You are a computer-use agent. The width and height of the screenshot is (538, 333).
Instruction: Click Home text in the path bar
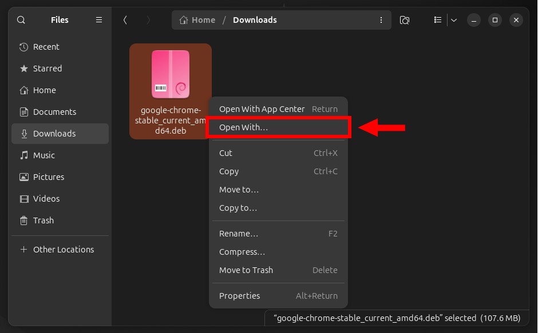click(203, 20)
